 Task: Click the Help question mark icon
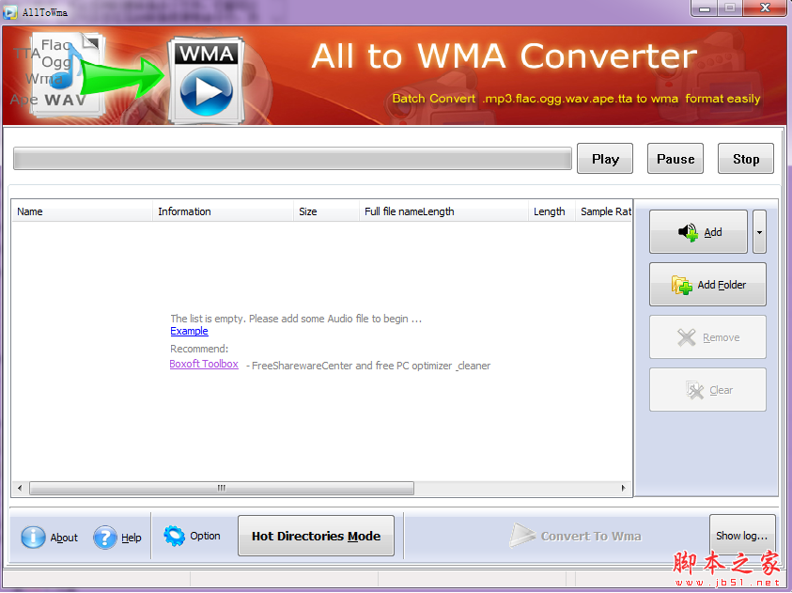pos(105,537)
